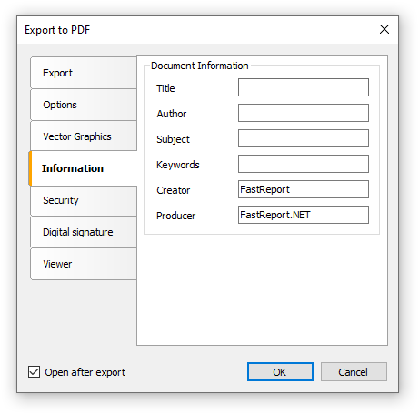Open the Options tab

click(x=84, y=105)
